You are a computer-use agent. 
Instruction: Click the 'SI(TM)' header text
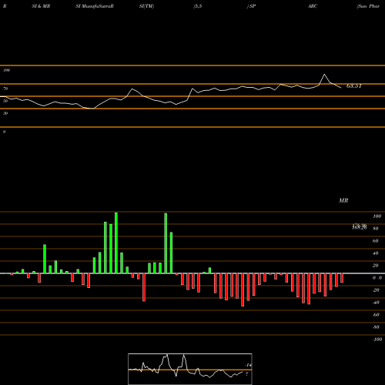click(x=146, y=6)
